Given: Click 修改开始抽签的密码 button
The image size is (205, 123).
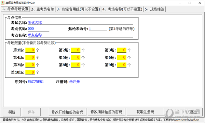Looking at the screenshot, I should 67,112.
